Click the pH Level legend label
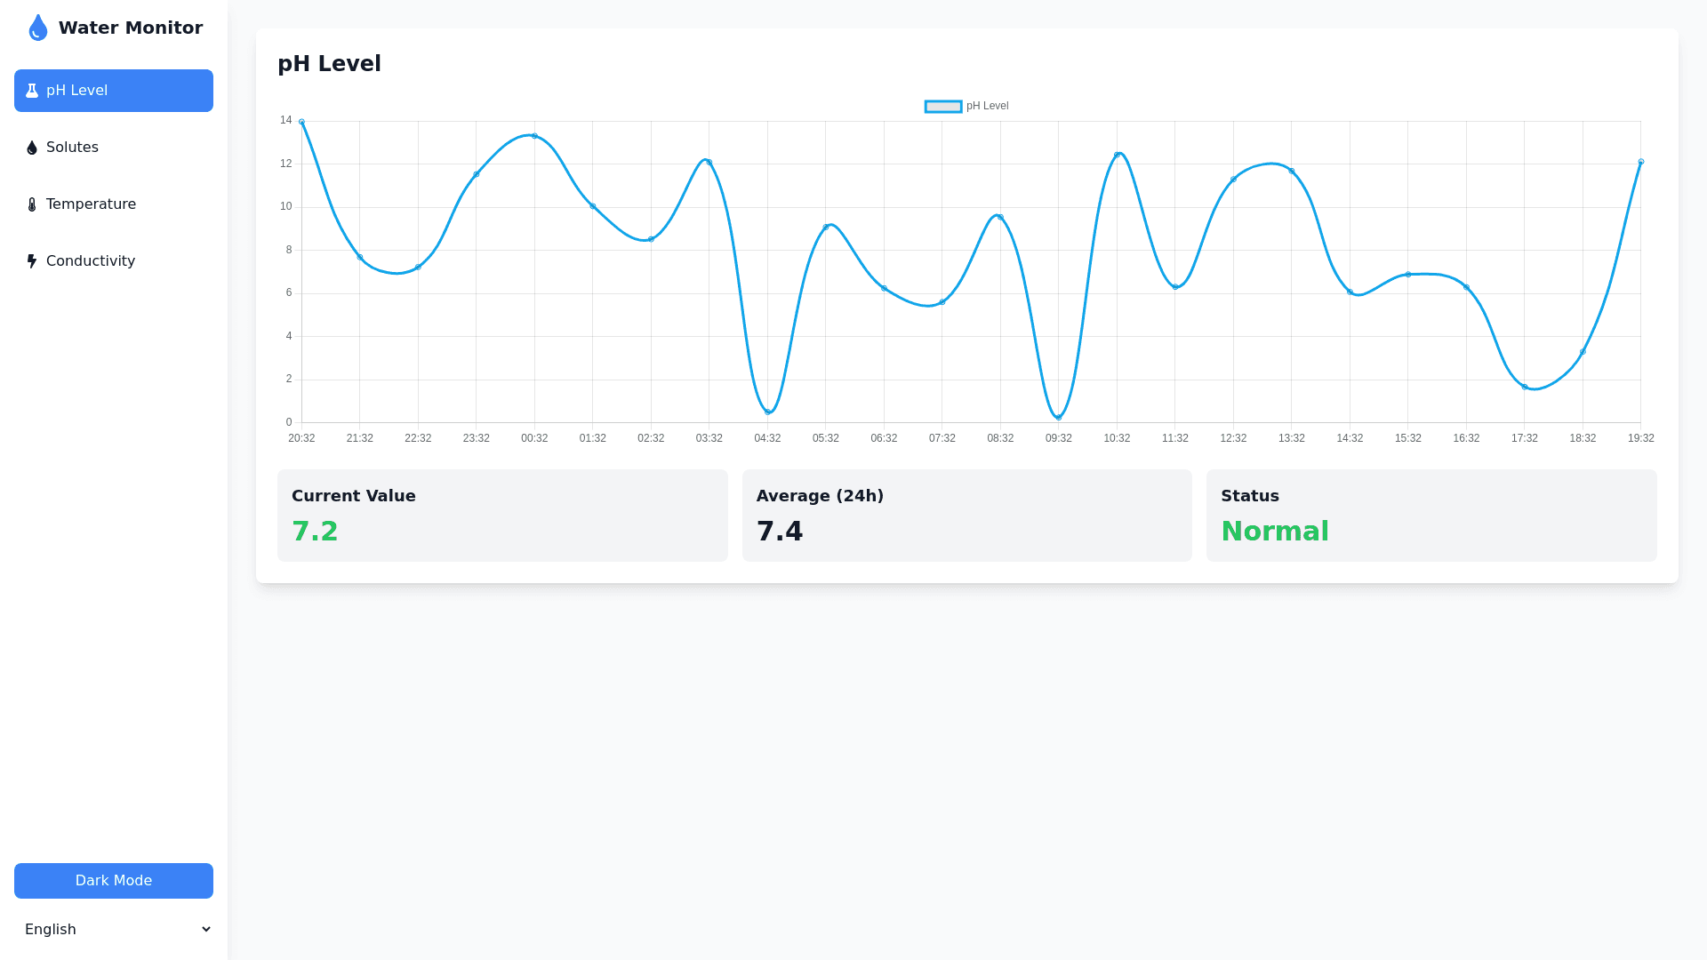The width and height of the screenshot is (1707, 960). tap(987, 107)
